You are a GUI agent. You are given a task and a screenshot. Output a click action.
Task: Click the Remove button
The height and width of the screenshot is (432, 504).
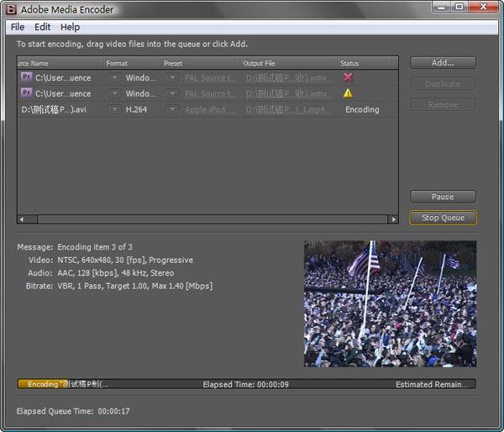443,104
